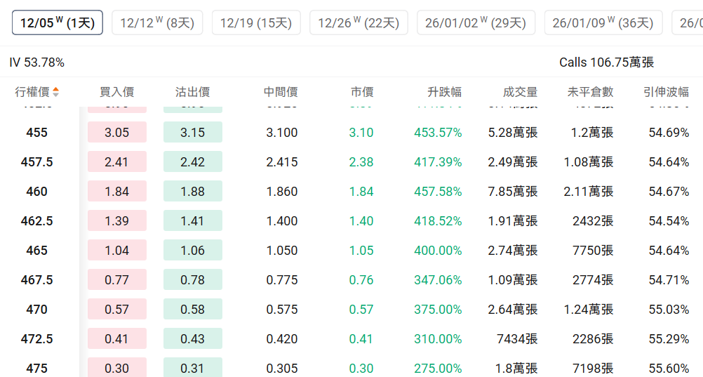Click the Calls 106.75萬張 label
Viewport: 703px width, 377px height.
pyautogui.click(x=606, y=62)
